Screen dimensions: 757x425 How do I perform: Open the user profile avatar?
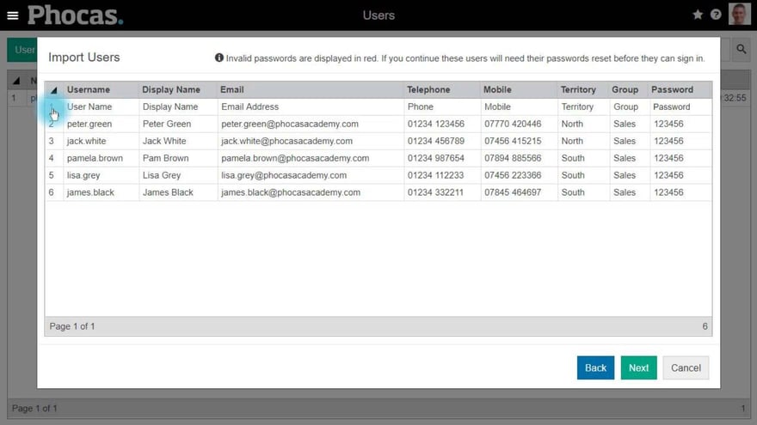point(740,14)
